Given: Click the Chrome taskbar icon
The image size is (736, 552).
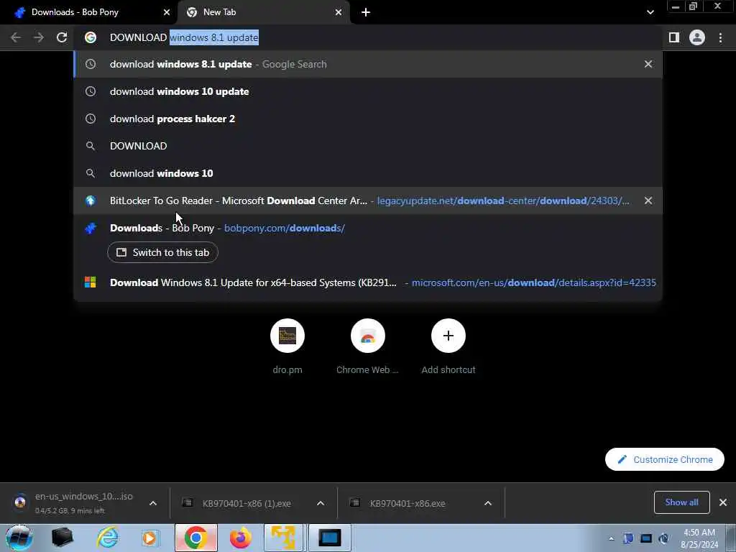Looking at the screenshot, I should pos(196,538).
